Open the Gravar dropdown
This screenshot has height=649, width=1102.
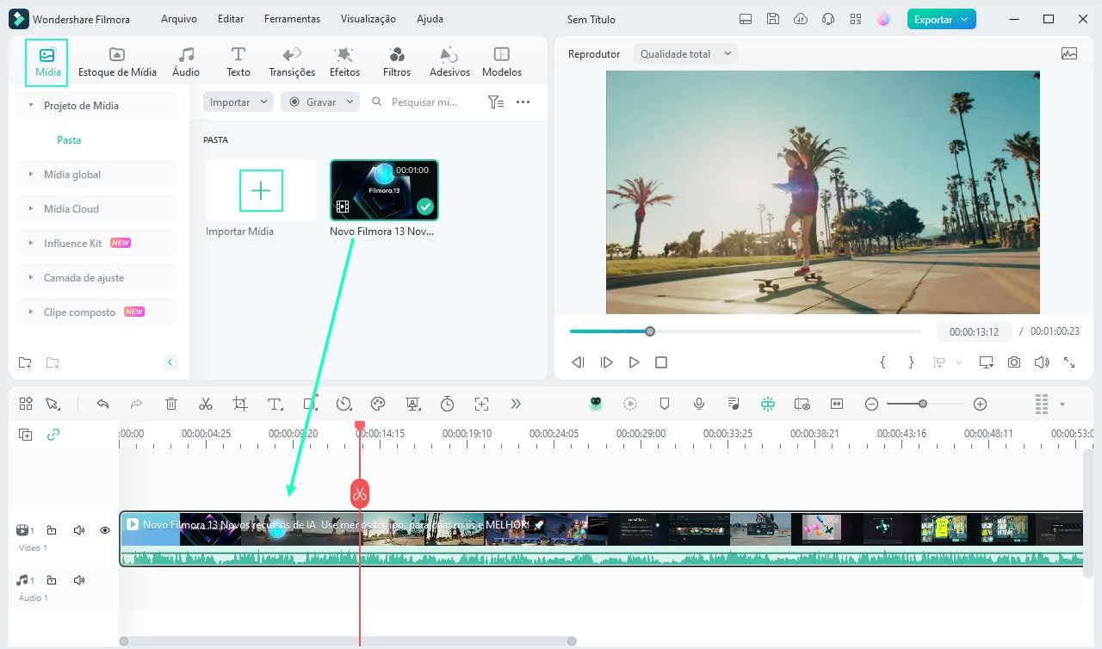coord(320,102)
